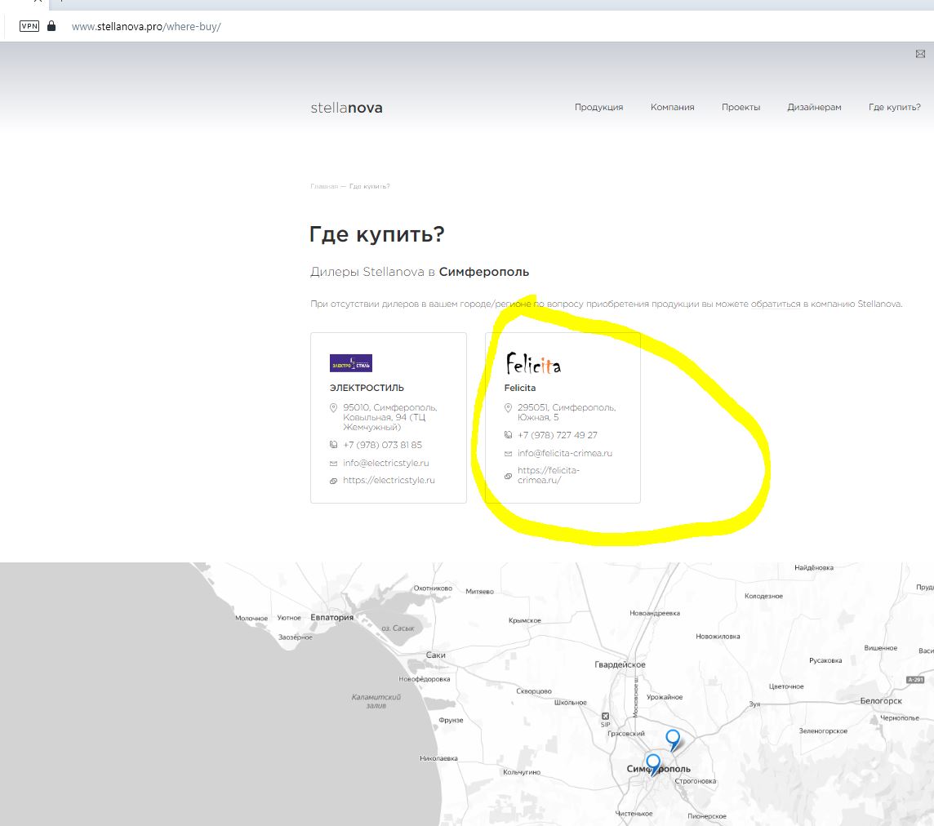934x826 pixels.
Task: Click the Felicita dealer logo
Action: click(x=533, y=363)
